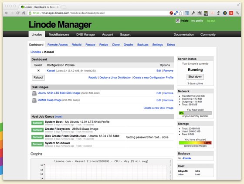
Task: Open the Graphs sub-tab
Action: coord(129,45)
